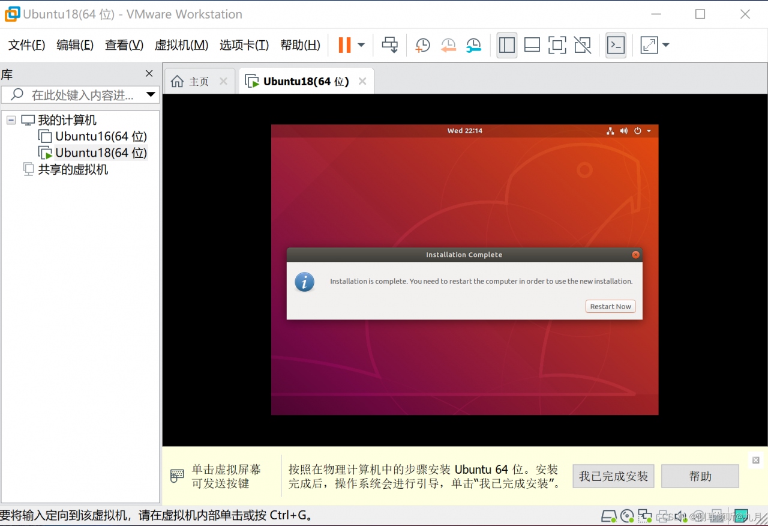This screenshot has width=768, height=526.
Task: Toggle the thumbnail bar view button
Action: click(x=532, y=45)
